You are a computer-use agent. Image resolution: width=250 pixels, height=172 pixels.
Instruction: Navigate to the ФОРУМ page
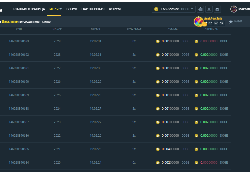[x=115, y=9]
